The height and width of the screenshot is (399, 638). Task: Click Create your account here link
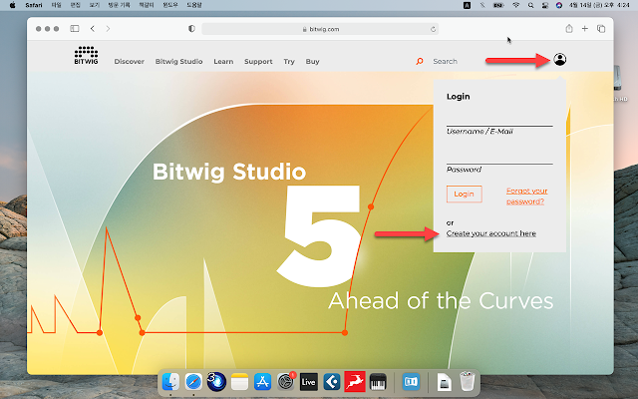pos(491,233)
